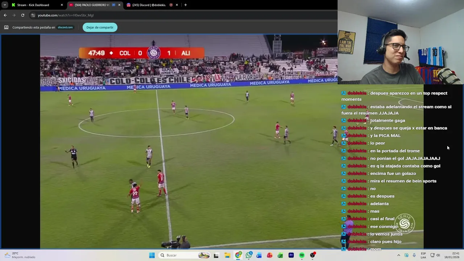464x261 pixels.
Task: Click the YouTube video player area
Action: pyautogui.click(x=188, y=141)
